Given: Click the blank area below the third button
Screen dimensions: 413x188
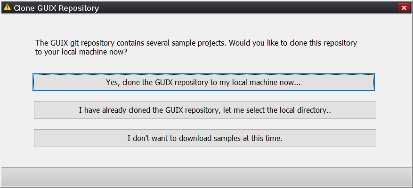Looking at the screenshot, I should coord(205,157).
